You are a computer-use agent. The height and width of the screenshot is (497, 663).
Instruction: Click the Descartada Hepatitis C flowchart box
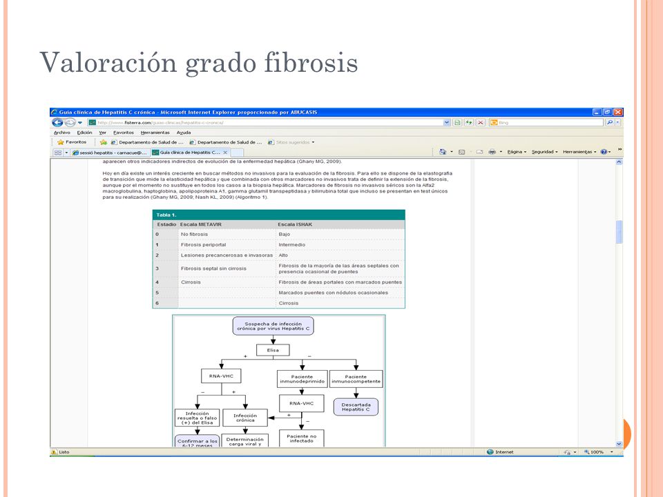pos(356,407)
